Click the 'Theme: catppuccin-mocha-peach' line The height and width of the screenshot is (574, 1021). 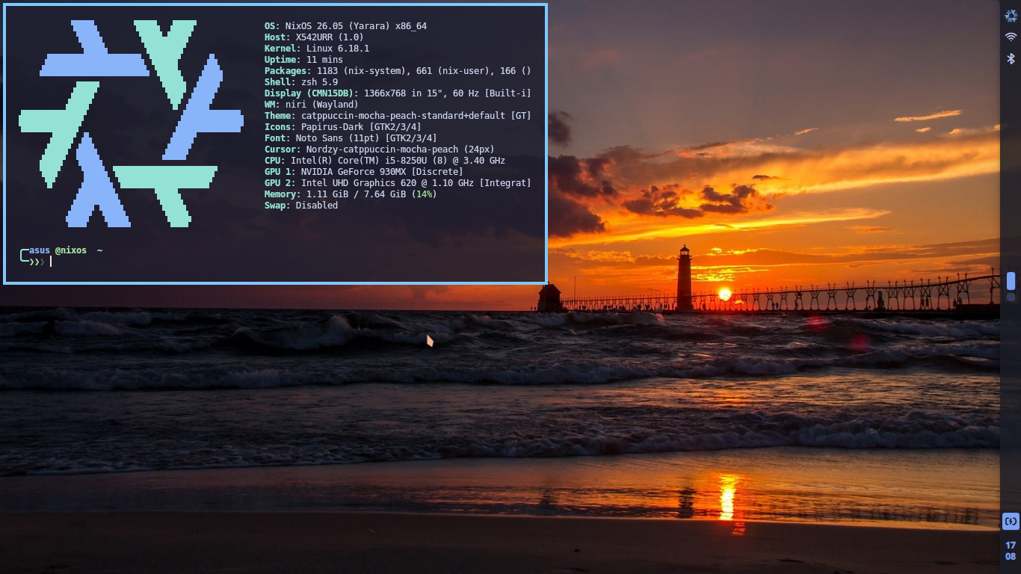click(398, 116)
